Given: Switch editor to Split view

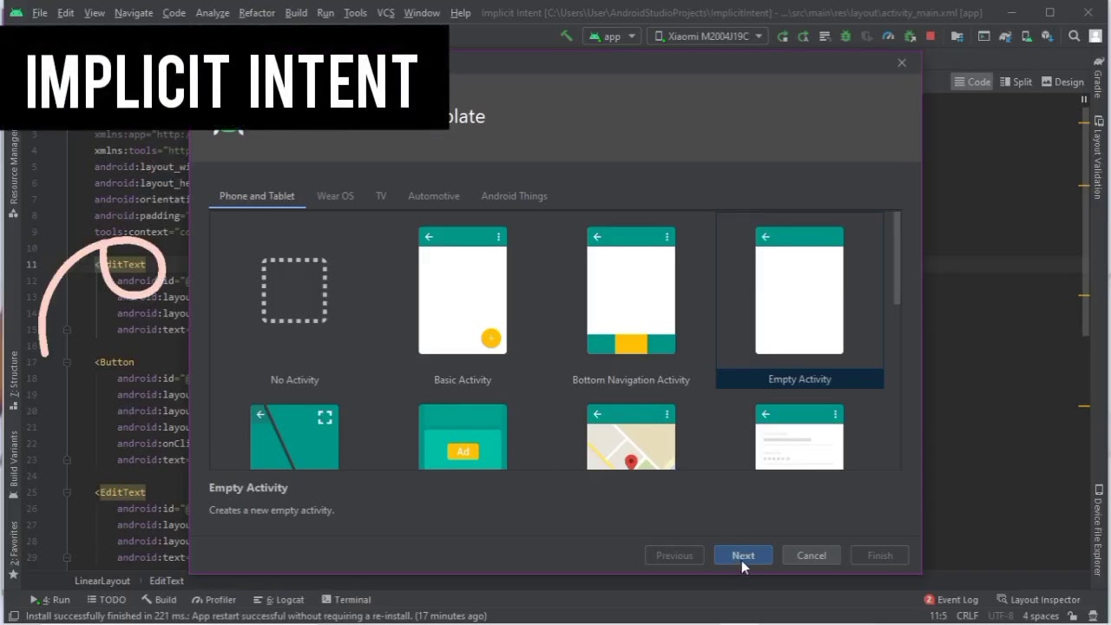Looking at the screenshot, I should coord(1015,82).
